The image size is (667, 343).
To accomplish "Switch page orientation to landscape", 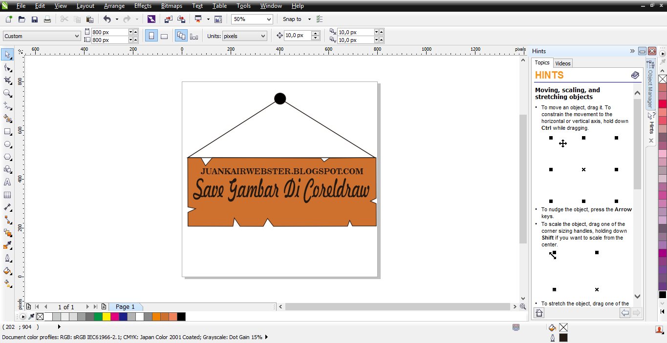I will tap(164, 36).
